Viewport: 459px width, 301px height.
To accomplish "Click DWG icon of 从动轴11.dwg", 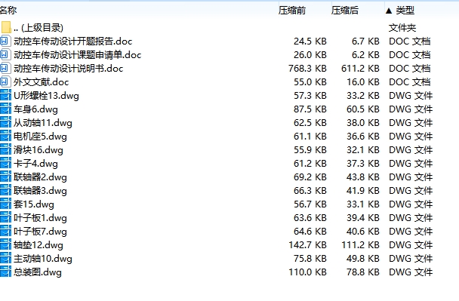I will click(x=5, y=123).
